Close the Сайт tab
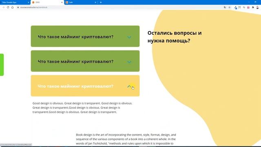 (x=95, y=2)
